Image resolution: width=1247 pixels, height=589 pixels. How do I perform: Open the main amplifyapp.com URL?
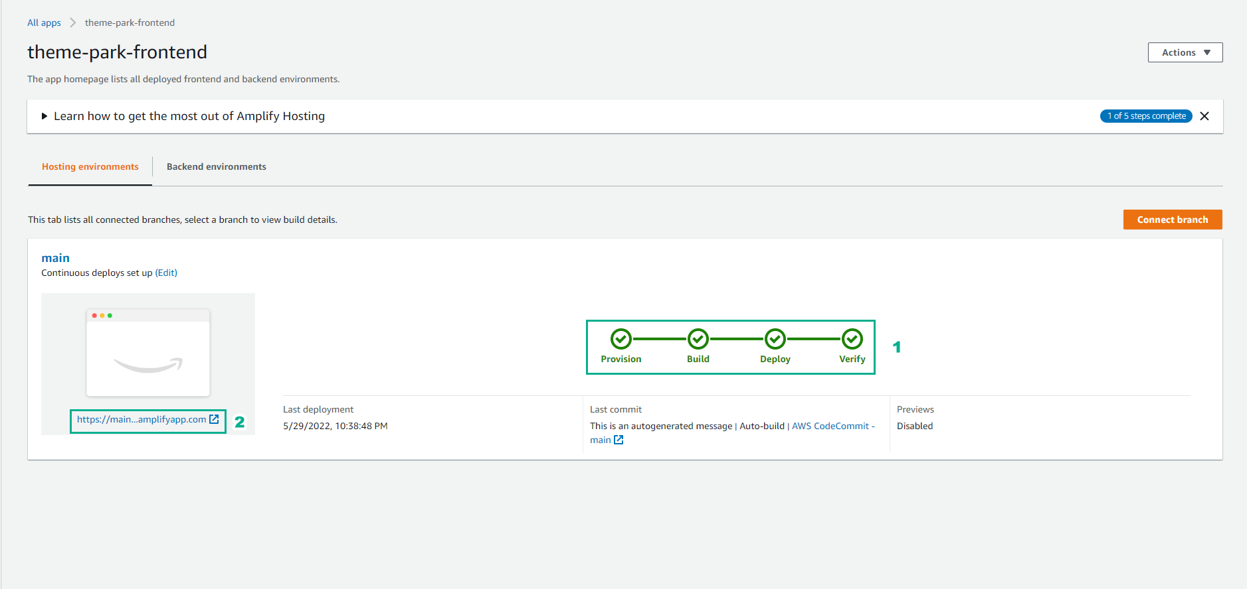[142, 419]
